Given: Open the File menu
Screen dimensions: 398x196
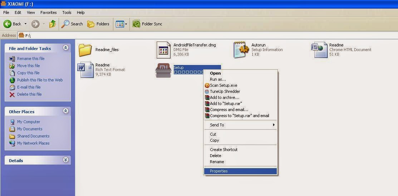Looking at the screenshot, I should (x=6, y=12).
